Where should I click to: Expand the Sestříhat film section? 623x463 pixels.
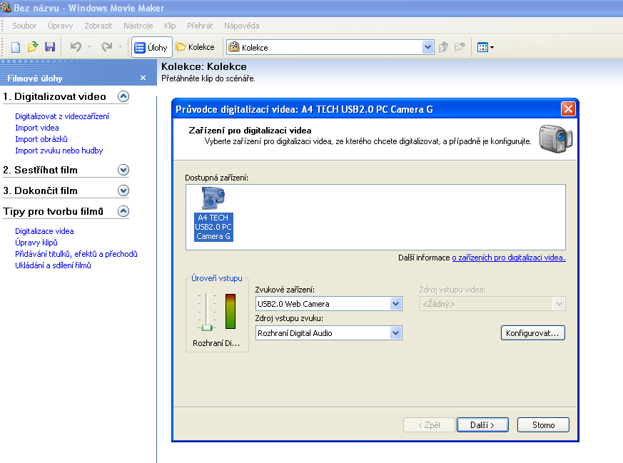pos(123,170)
